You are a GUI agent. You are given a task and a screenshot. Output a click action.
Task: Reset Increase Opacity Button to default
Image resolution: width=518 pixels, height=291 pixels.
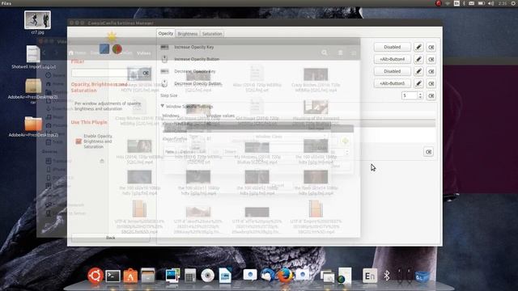click(431, 59)
